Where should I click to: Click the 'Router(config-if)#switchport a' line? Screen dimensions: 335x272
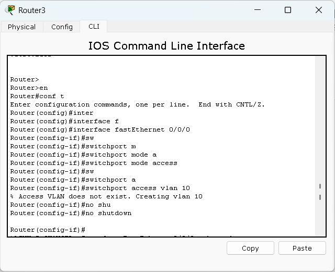(x=73, y=180)
